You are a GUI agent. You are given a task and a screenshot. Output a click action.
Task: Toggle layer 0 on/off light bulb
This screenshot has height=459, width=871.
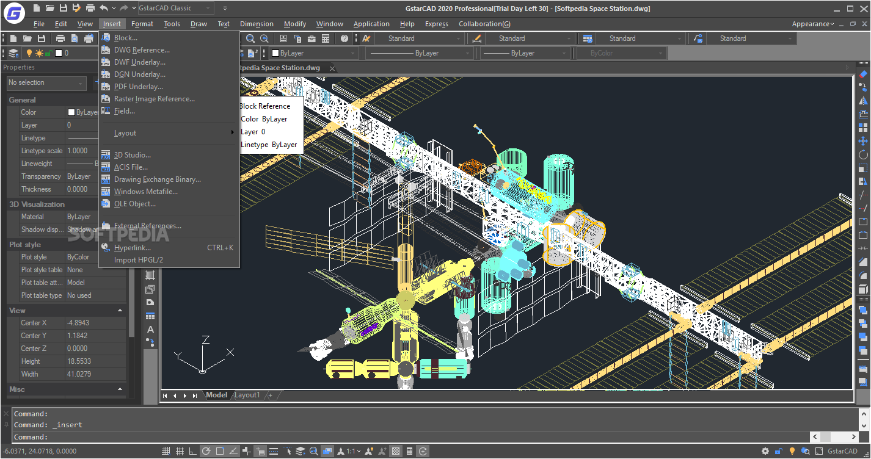click(x=29, y=53)
